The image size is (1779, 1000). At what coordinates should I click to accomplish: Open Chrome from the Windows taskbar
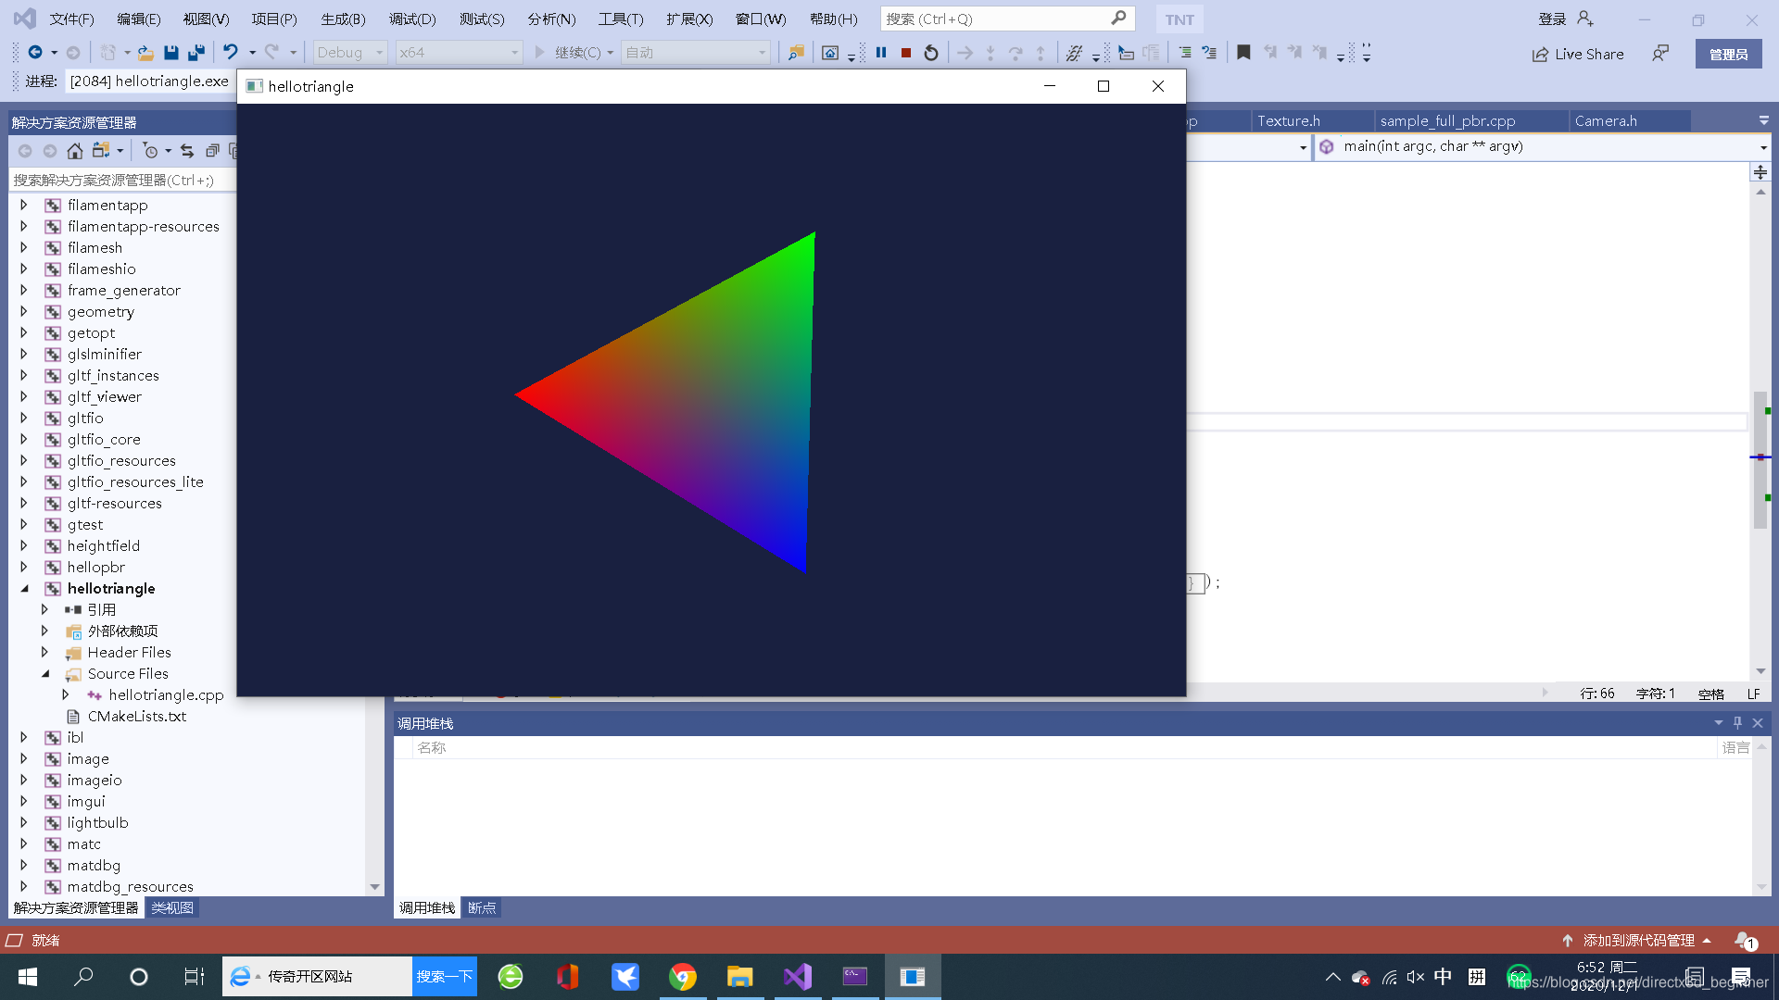tap(683, 977)
